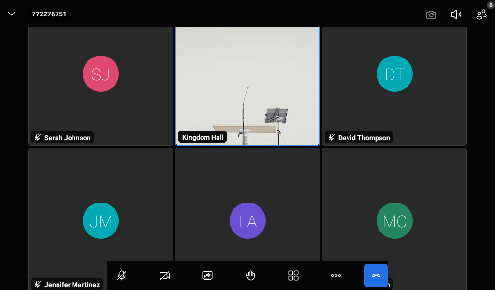Image resolution: width=495 pixels, height=290 pixels.
Task: Turn on the camera from the toolbar
Action: (165, 275)
